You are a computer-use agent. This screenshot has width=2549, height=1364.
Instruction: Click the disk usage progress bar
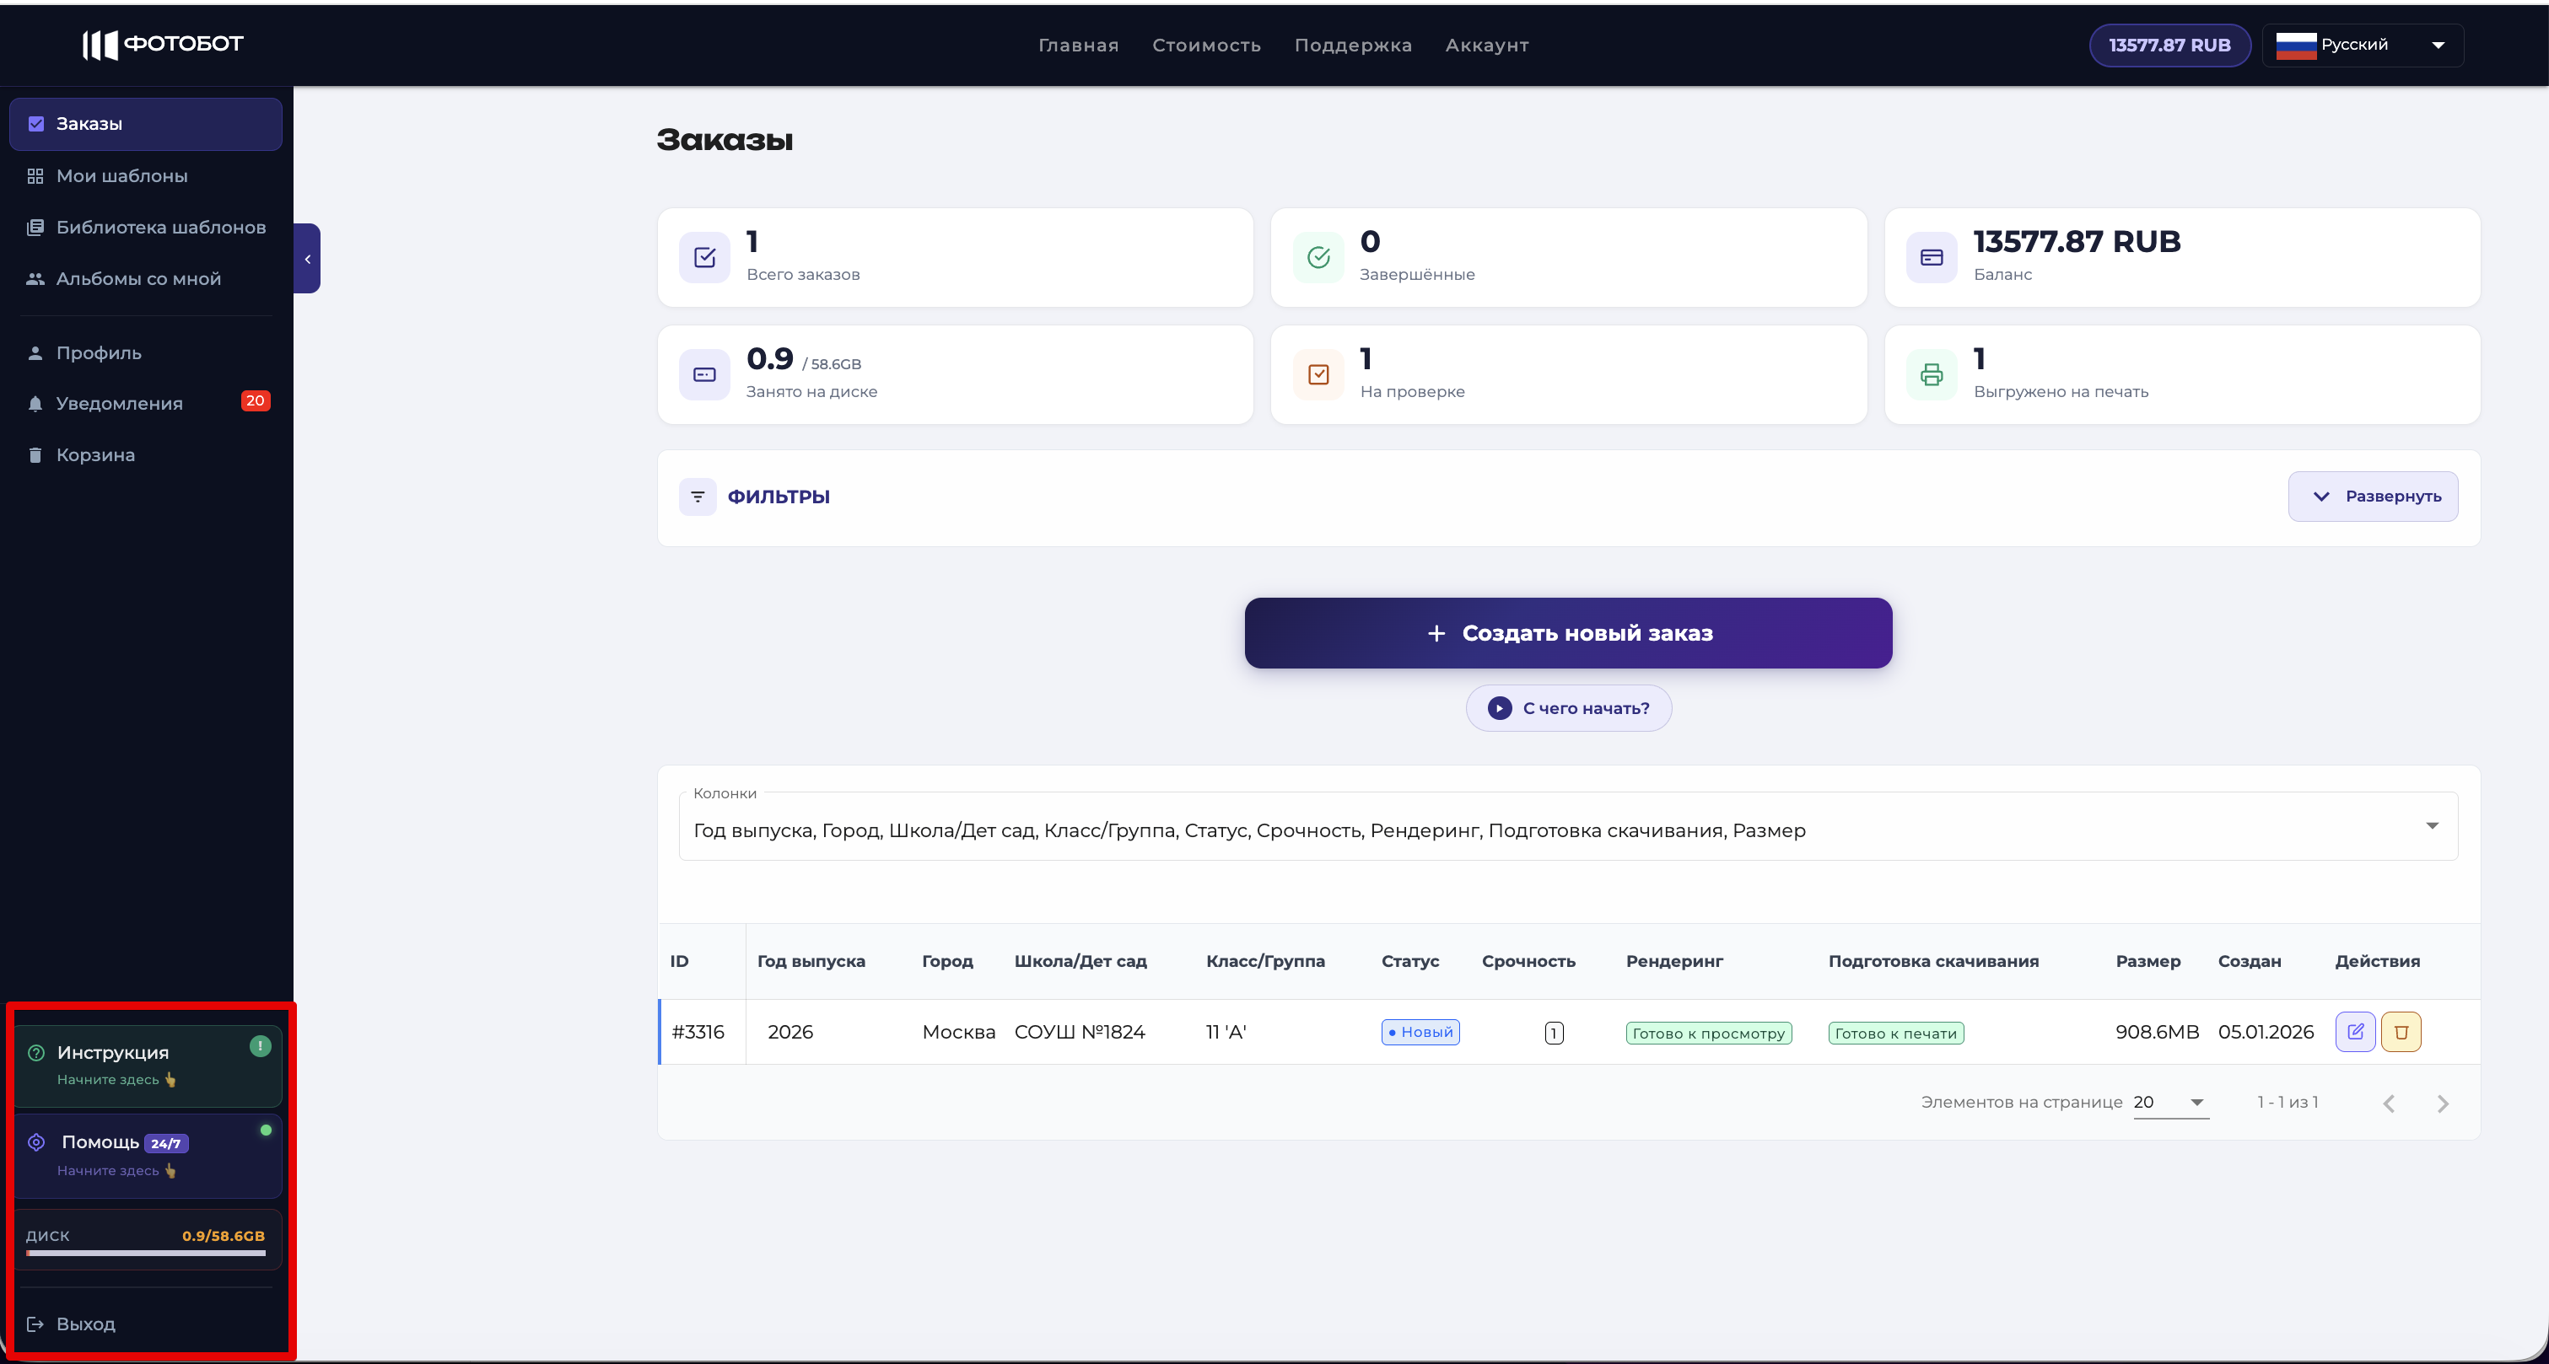pyautogui.click(x=147, y=1254)
